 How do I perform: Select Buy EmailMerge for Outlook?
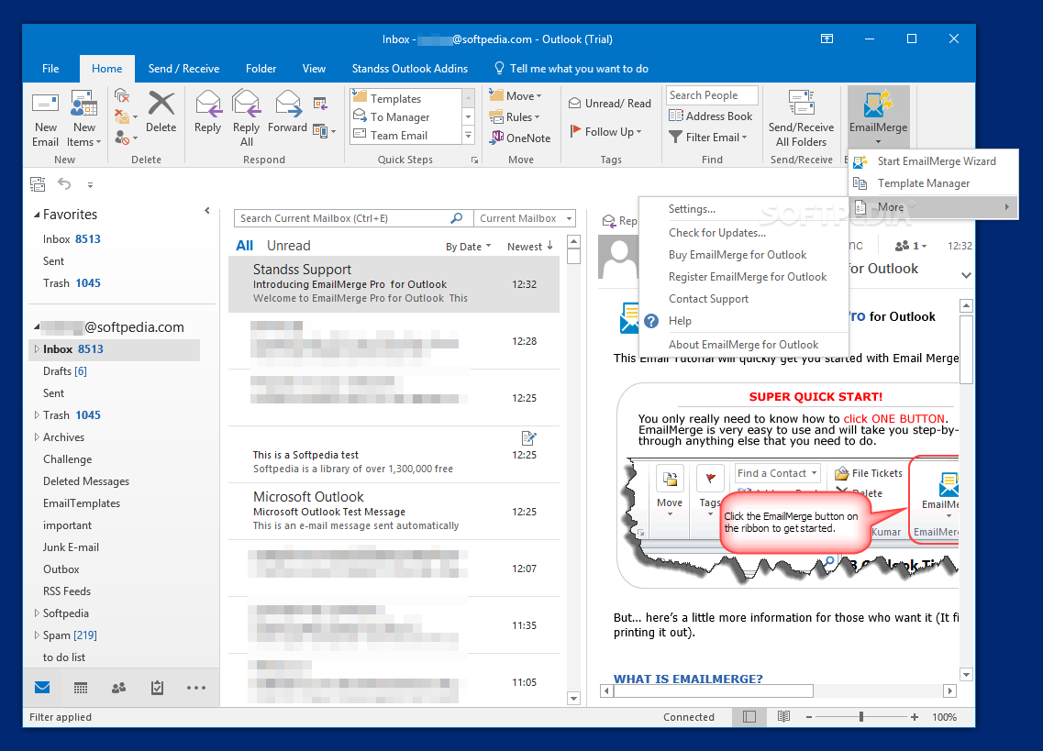click(743, 255)
